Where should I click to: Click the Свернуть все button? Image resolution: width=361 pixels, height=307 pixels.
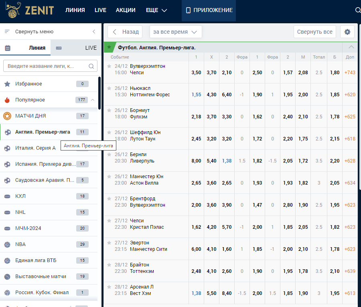pyautogui.click(x=314, y=32)
